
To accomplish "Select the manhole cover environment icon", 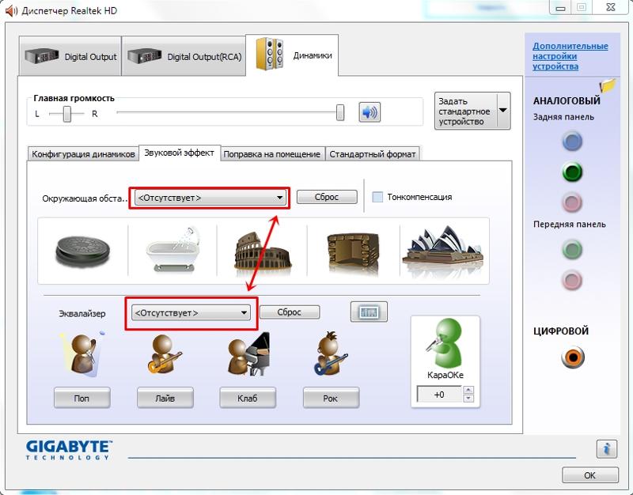I will click(83, 252).
